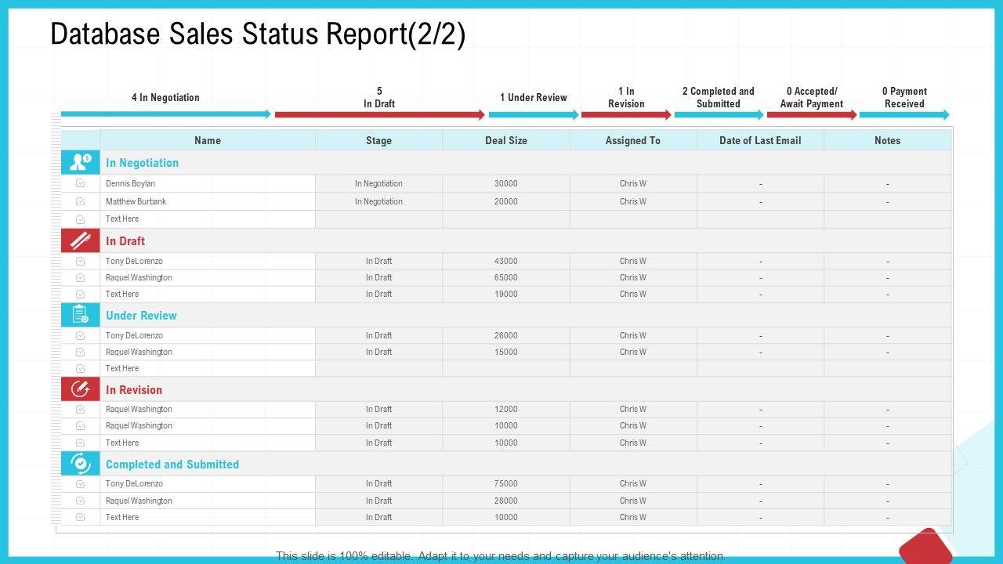Tick the checkbox beside Matthew Burbank
Image resolution: width=1003 pixels, height=564 pixels.
[81, 201]
